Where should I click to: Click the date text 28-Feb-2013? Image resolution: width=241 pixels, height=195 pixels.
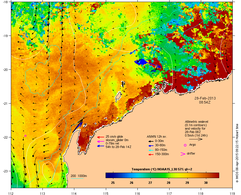205,98
